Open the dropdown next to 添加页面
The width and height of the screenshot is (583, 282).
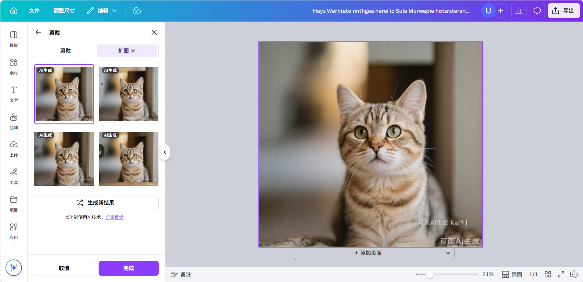(448, 253)
